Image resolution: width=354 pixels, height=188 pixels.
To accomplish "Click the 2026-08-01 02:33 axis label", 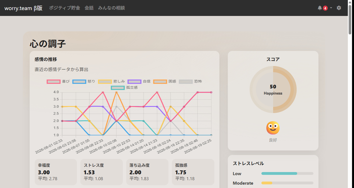I will pyautogui.click(x=48, y=146).
